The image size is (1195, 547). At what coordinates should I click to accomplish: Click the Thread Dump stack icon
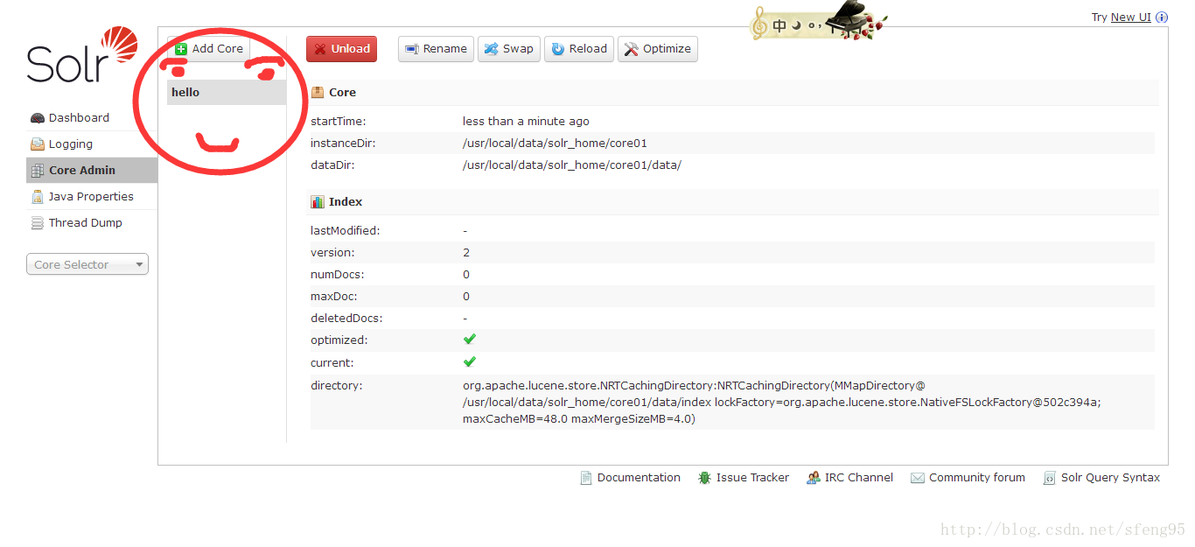(x=38, y=223)
